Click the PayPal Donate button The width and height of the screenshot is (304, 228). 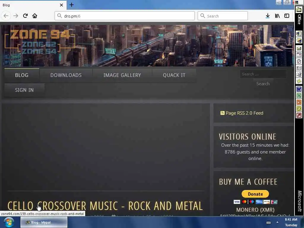(255, 194)
